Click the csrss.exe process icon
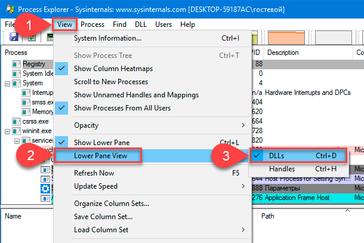This screenshot has width=364, height=243. [x=16, y=121]
